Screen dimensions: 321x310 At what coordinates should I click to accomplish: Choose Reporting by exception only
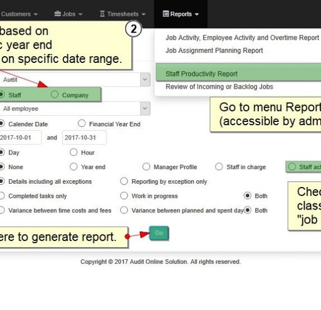pyautogui.click(x=124, y=181)
